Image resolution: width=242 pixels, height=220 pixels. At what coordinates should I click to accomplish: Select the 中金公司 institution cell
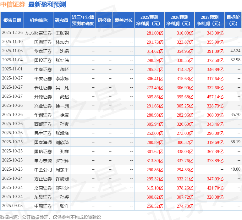click(x=43, y=170)
